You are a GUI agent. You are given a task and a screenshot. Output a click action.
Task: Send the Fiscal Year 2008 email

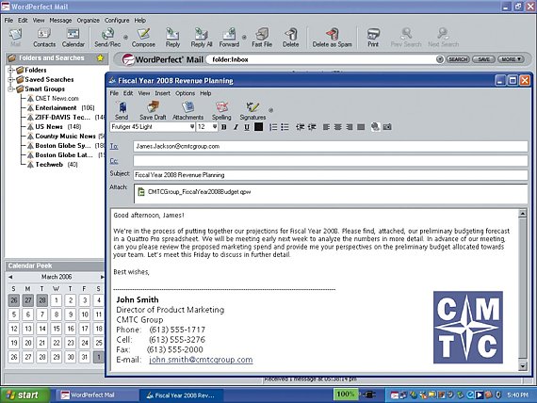[x=122, y=110]
